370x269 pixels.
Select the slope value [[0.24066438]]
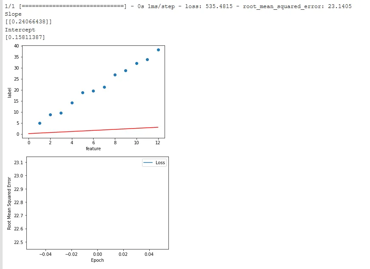click(28, 22)
